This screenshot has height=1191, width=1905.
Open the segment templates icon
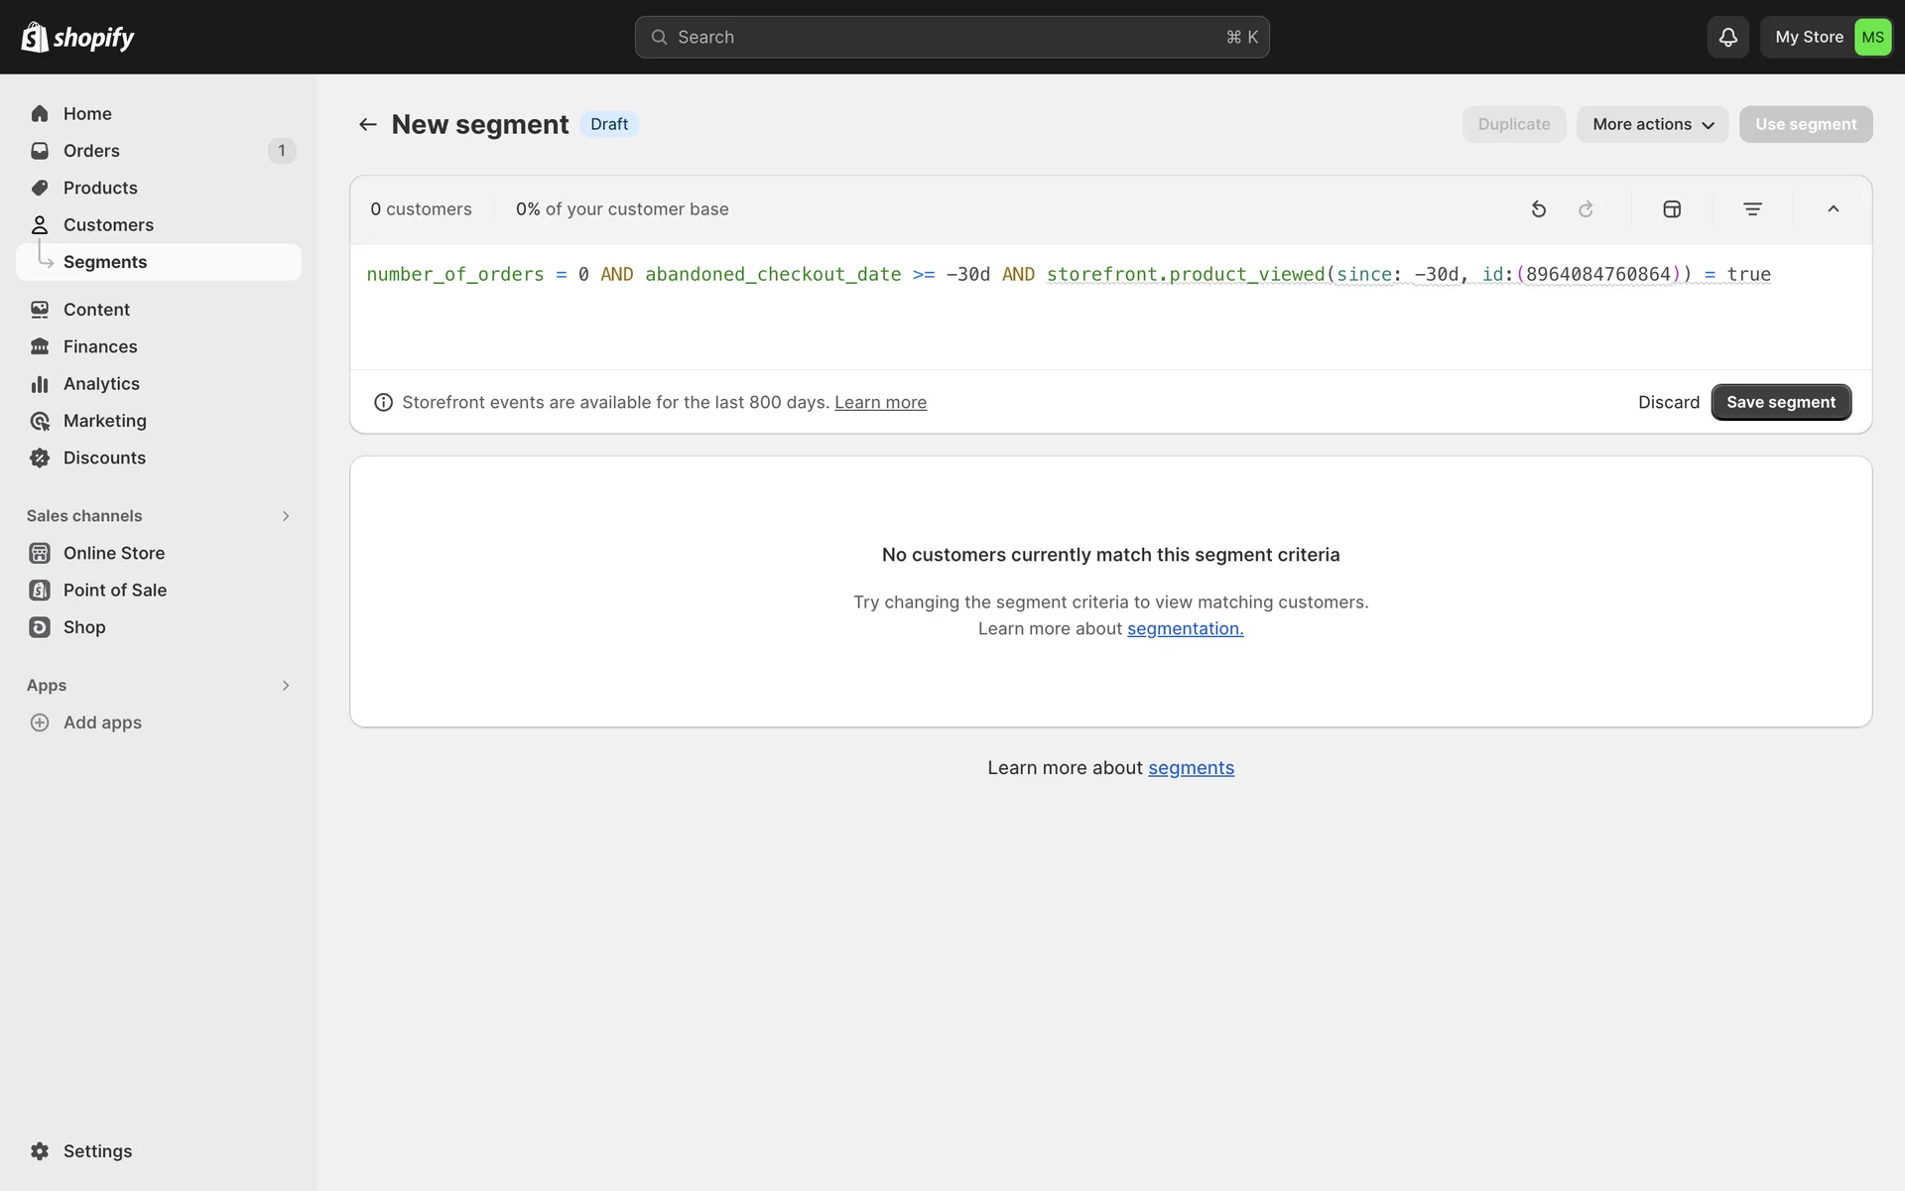[1672, 209]
